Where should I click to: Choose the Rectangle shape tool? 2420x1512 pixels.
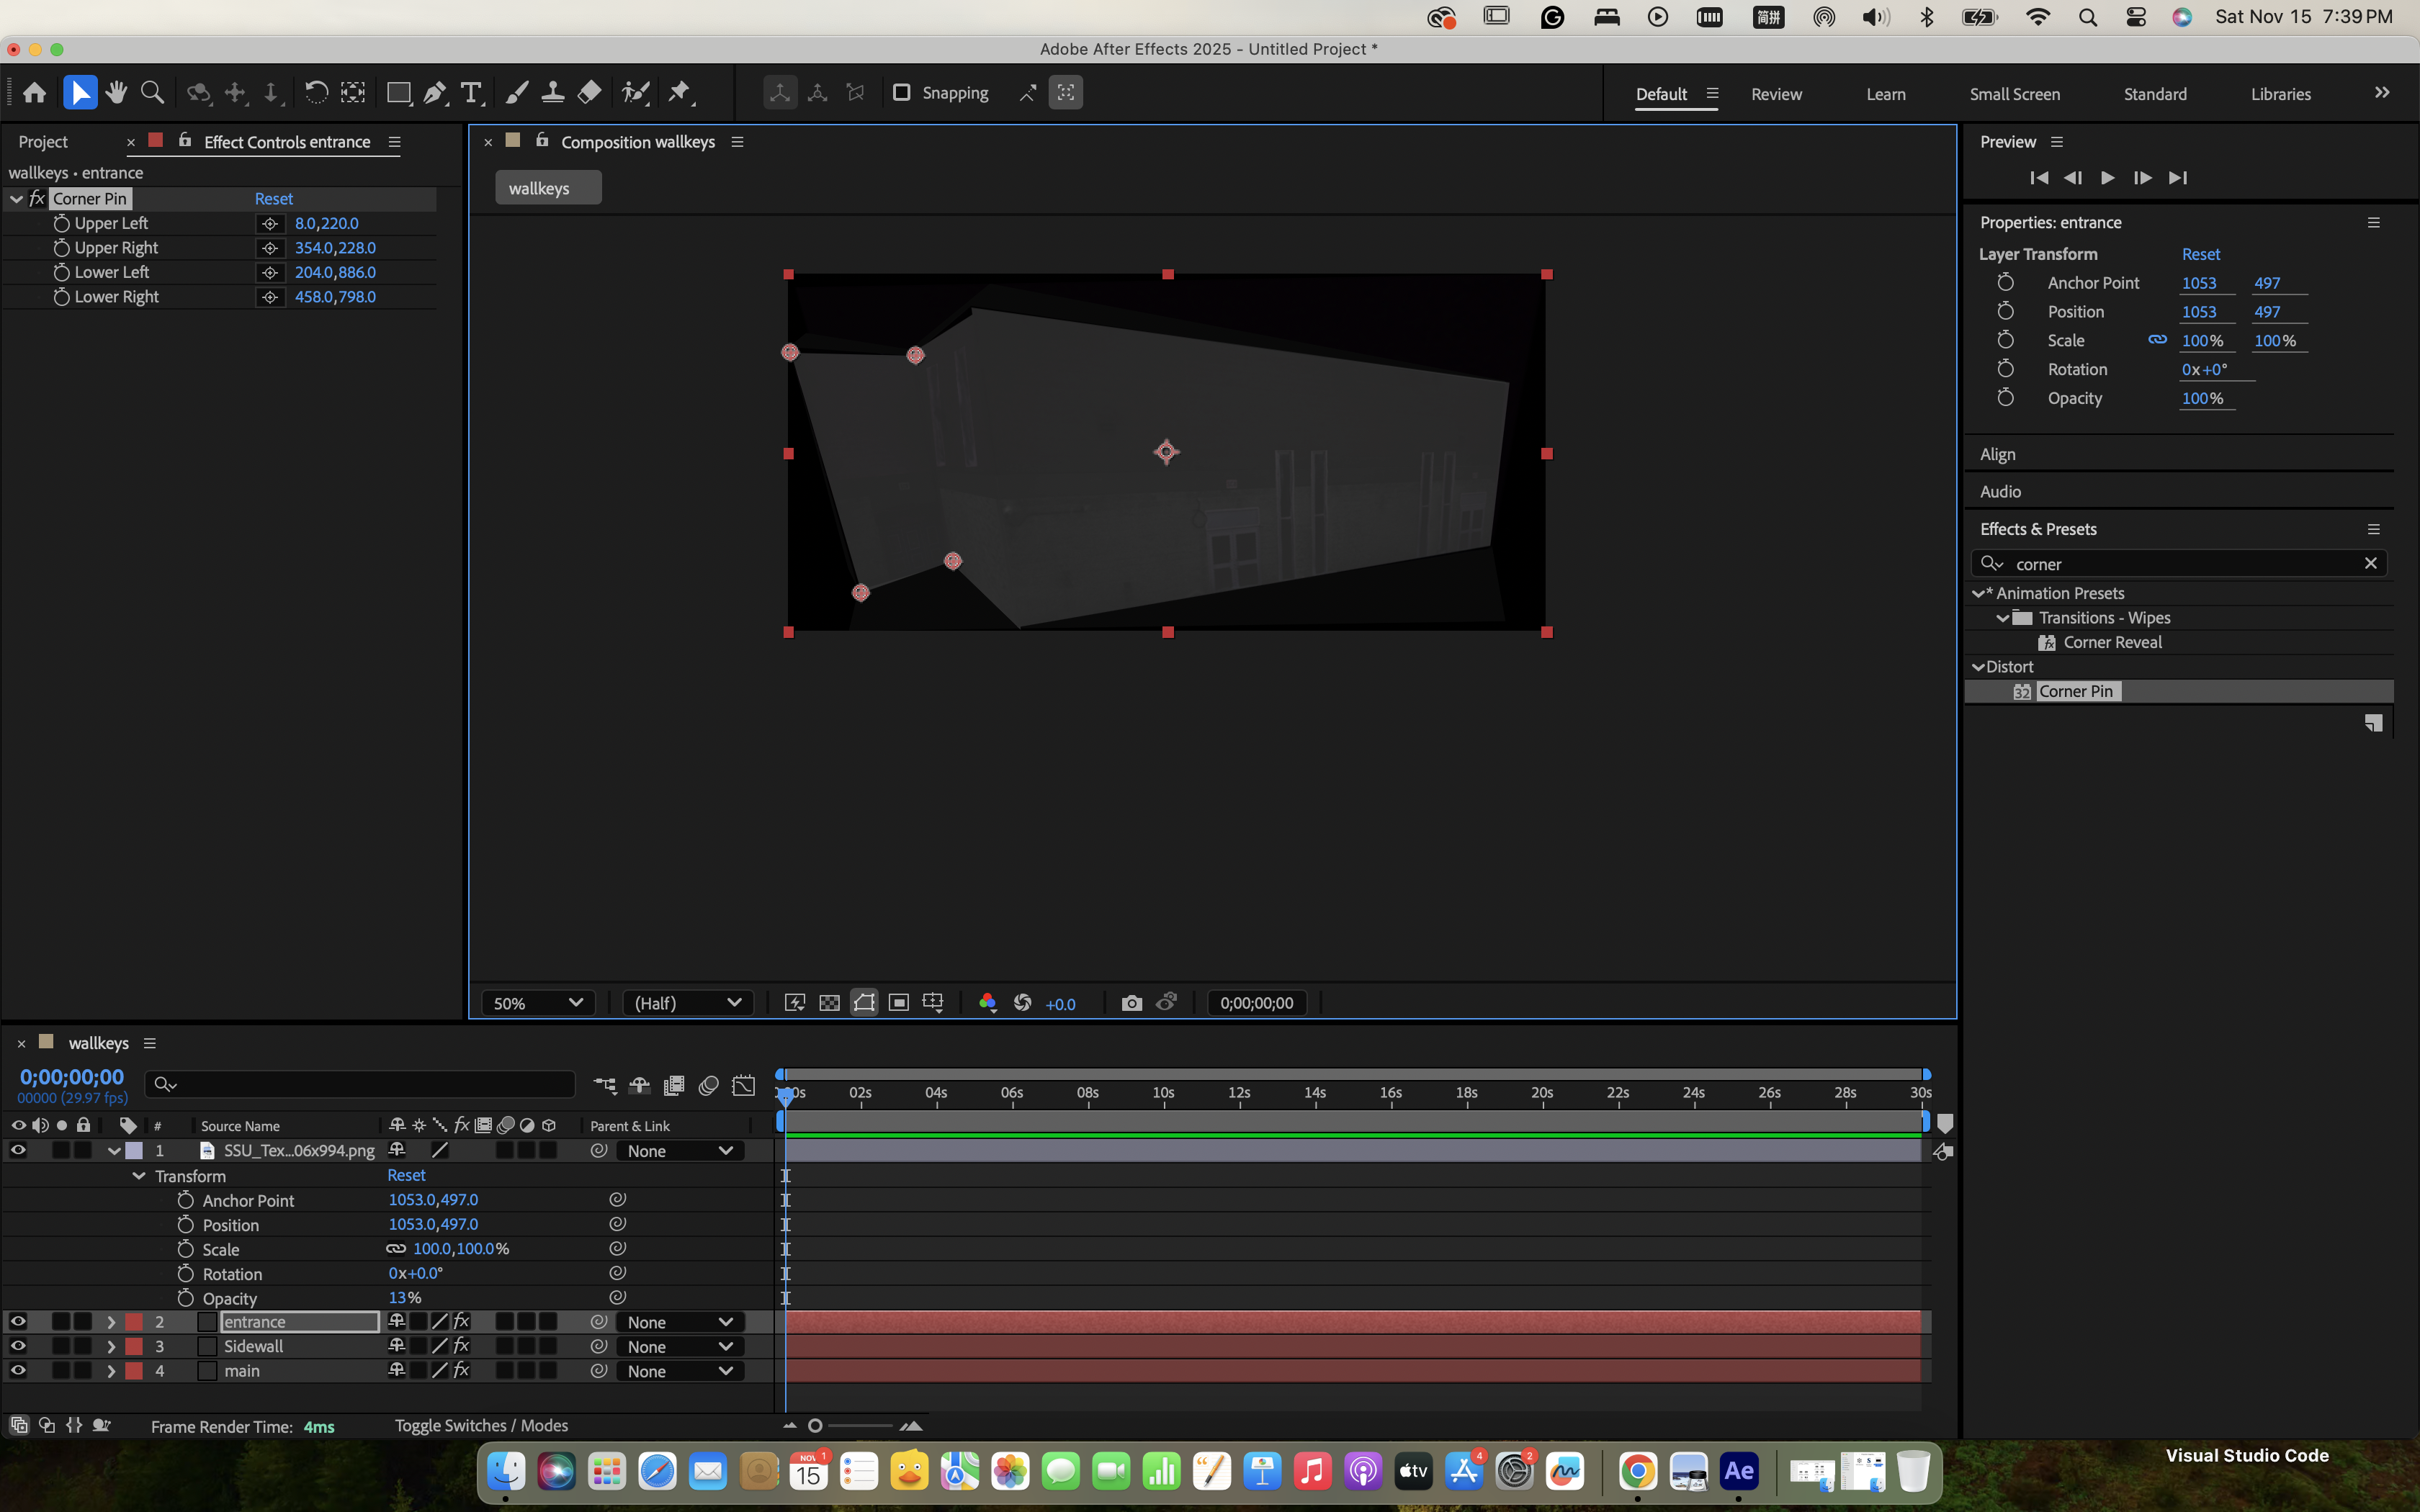pyautogui.click(x=398, y=93)
